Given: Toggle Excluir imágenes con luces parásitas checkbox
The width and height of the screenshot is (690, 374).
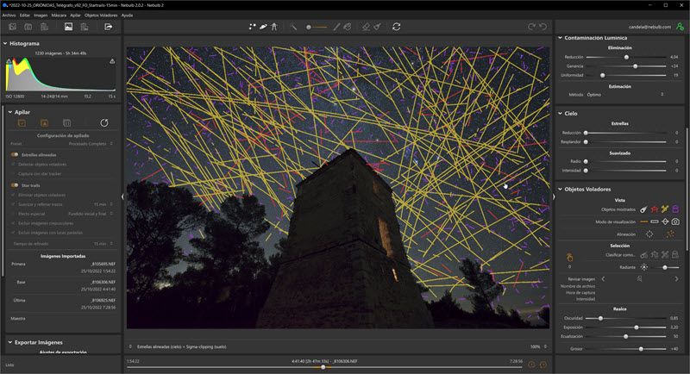Looking at the screenshot, I should 13,233.
